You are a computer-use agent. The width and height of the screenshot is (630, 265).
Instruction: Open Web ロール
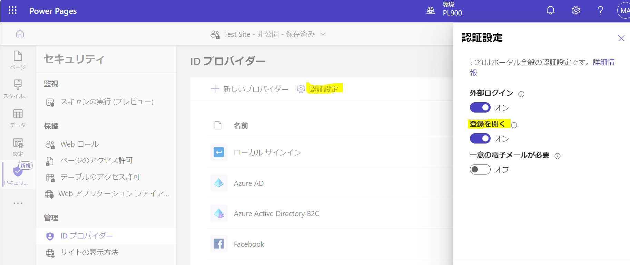80,144
